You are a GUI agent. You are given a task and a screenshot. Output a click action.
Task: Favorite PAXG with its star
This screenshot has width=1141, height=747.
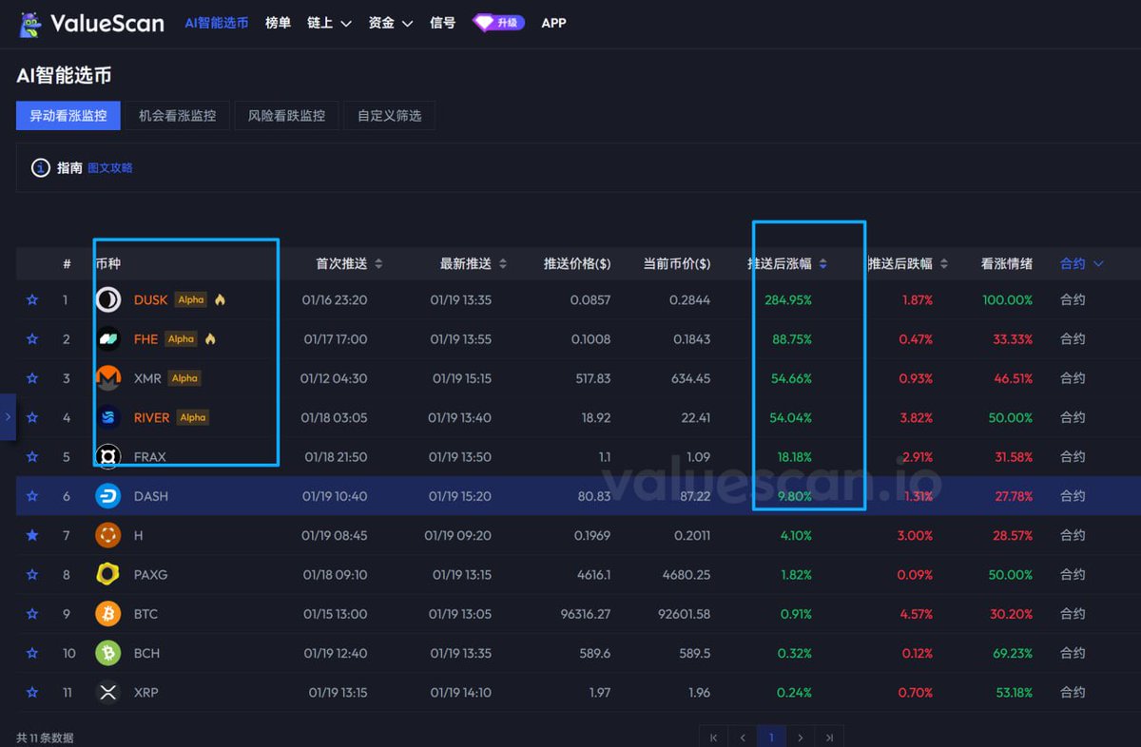pos(32,575)
